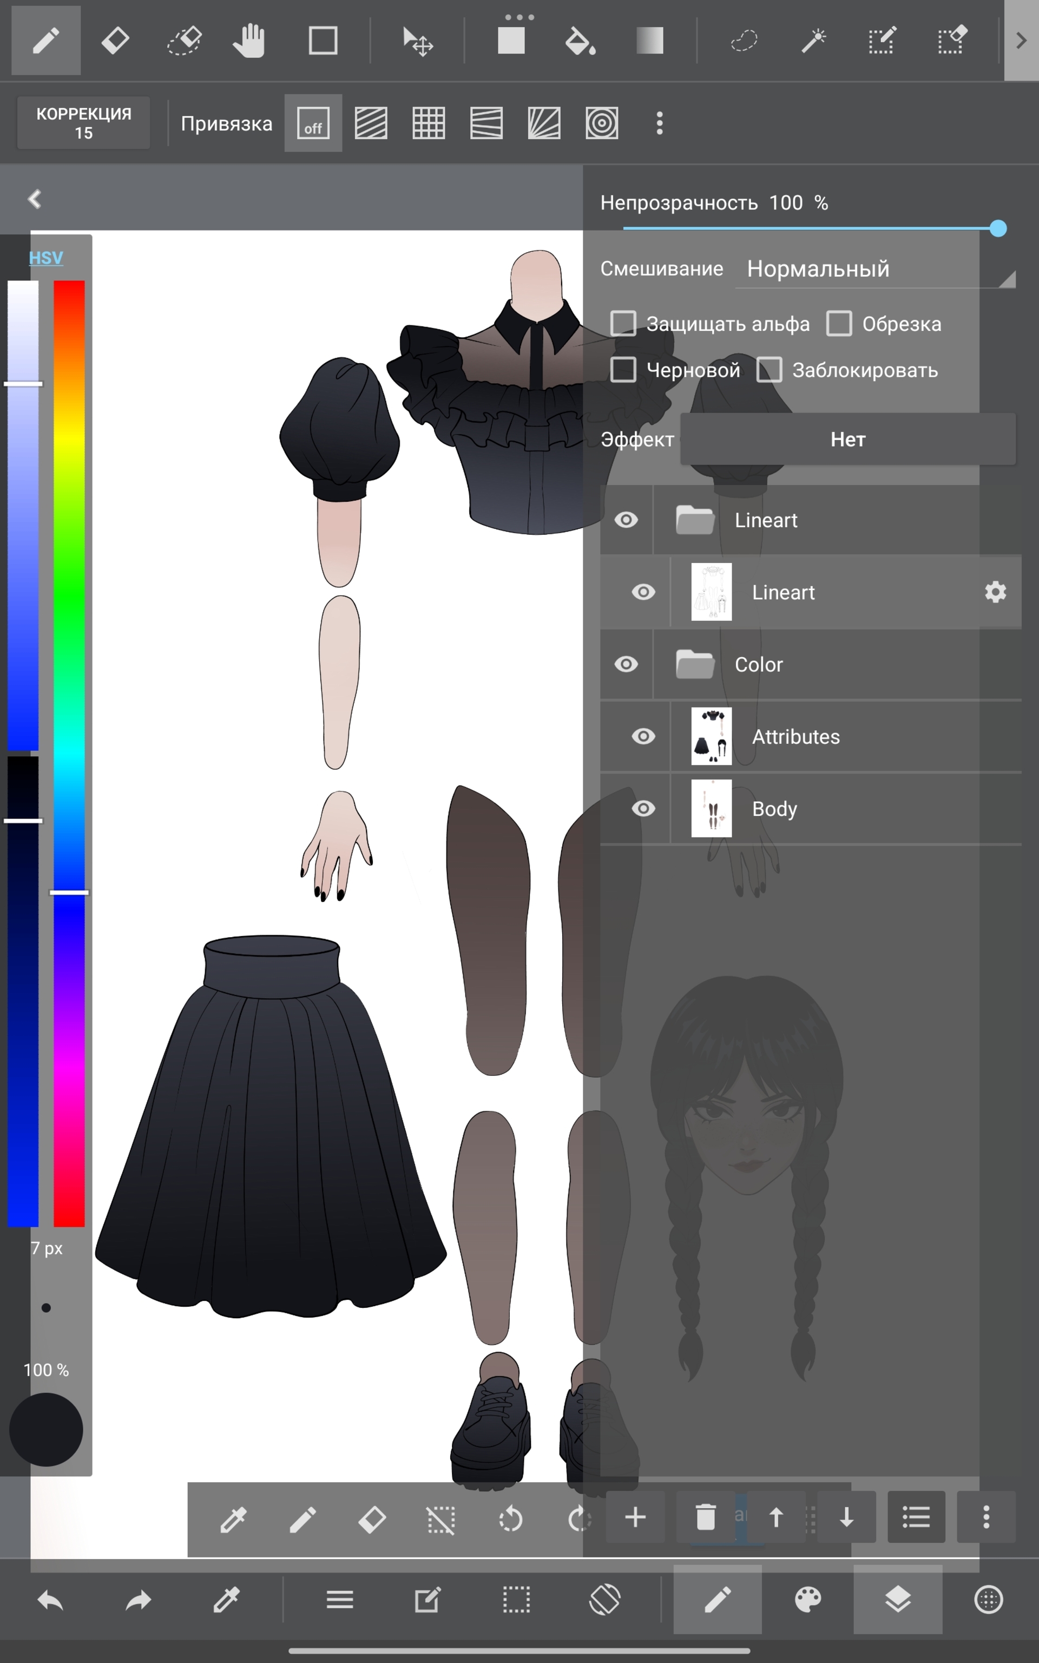
Task: Open the КОРРЕКЦИЯ 15 setting
Action: [84, 123]
